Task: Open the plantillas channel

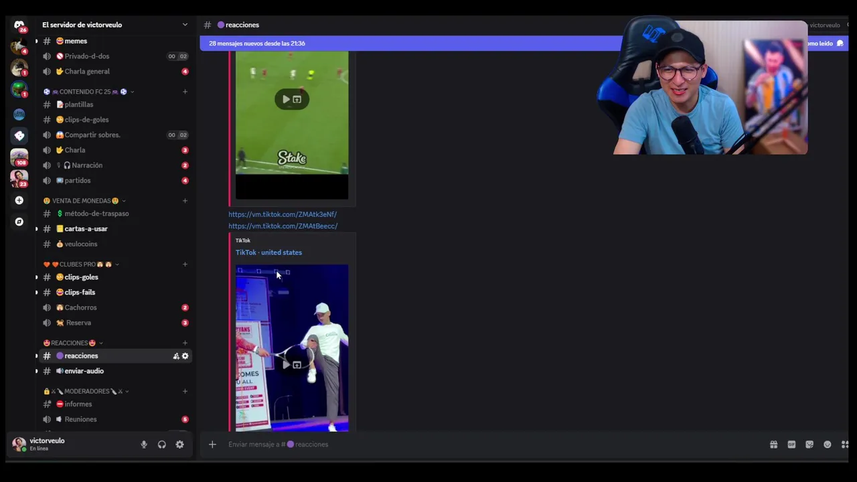Action: coord(115,104)
